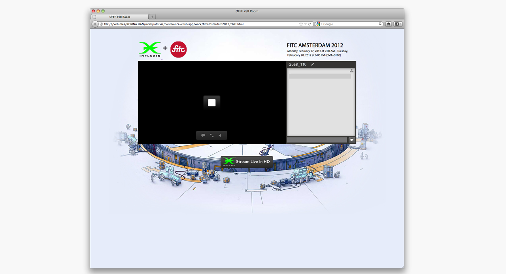Click the red FITC logo
Image resolution: width=506 pixels, height=274 pixels.
coord(178,50)
